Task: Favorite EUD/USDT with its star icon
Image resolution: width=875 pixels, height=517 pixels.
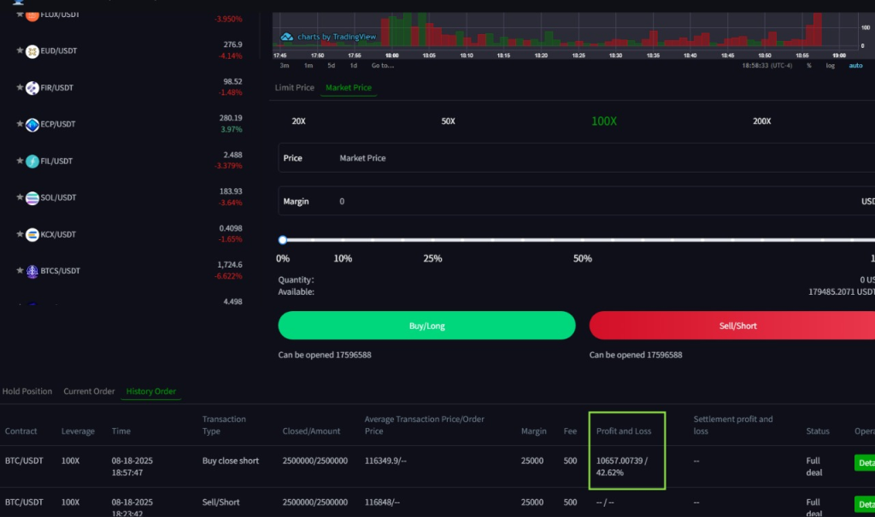Action: pyautogui.click(x=20, y=51)
